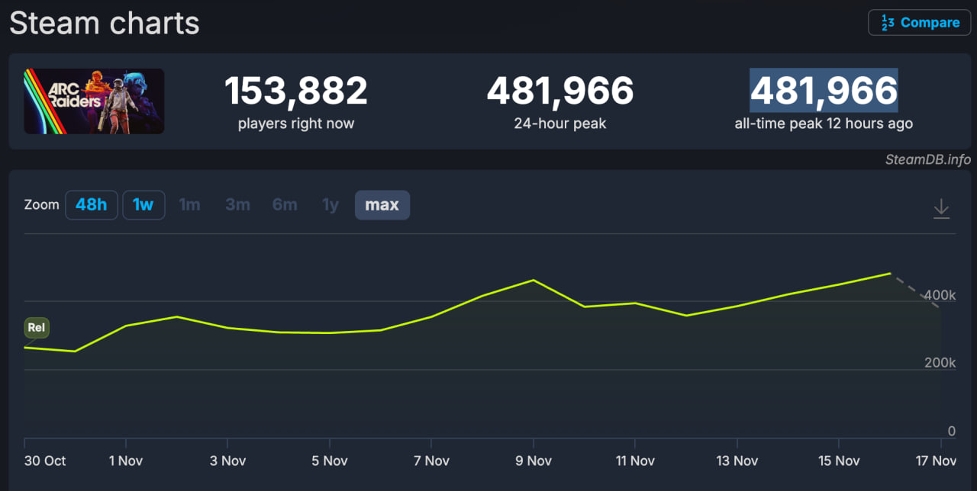Select the 48h zoom range
Screen dimensions: 977x491
click(x=92, y=205)
